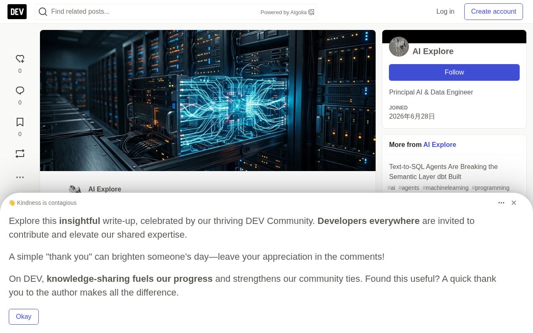Open Text-to-SQL Agents article link
The width and height of the screenshot is (533, 333).
pos(443,172)
